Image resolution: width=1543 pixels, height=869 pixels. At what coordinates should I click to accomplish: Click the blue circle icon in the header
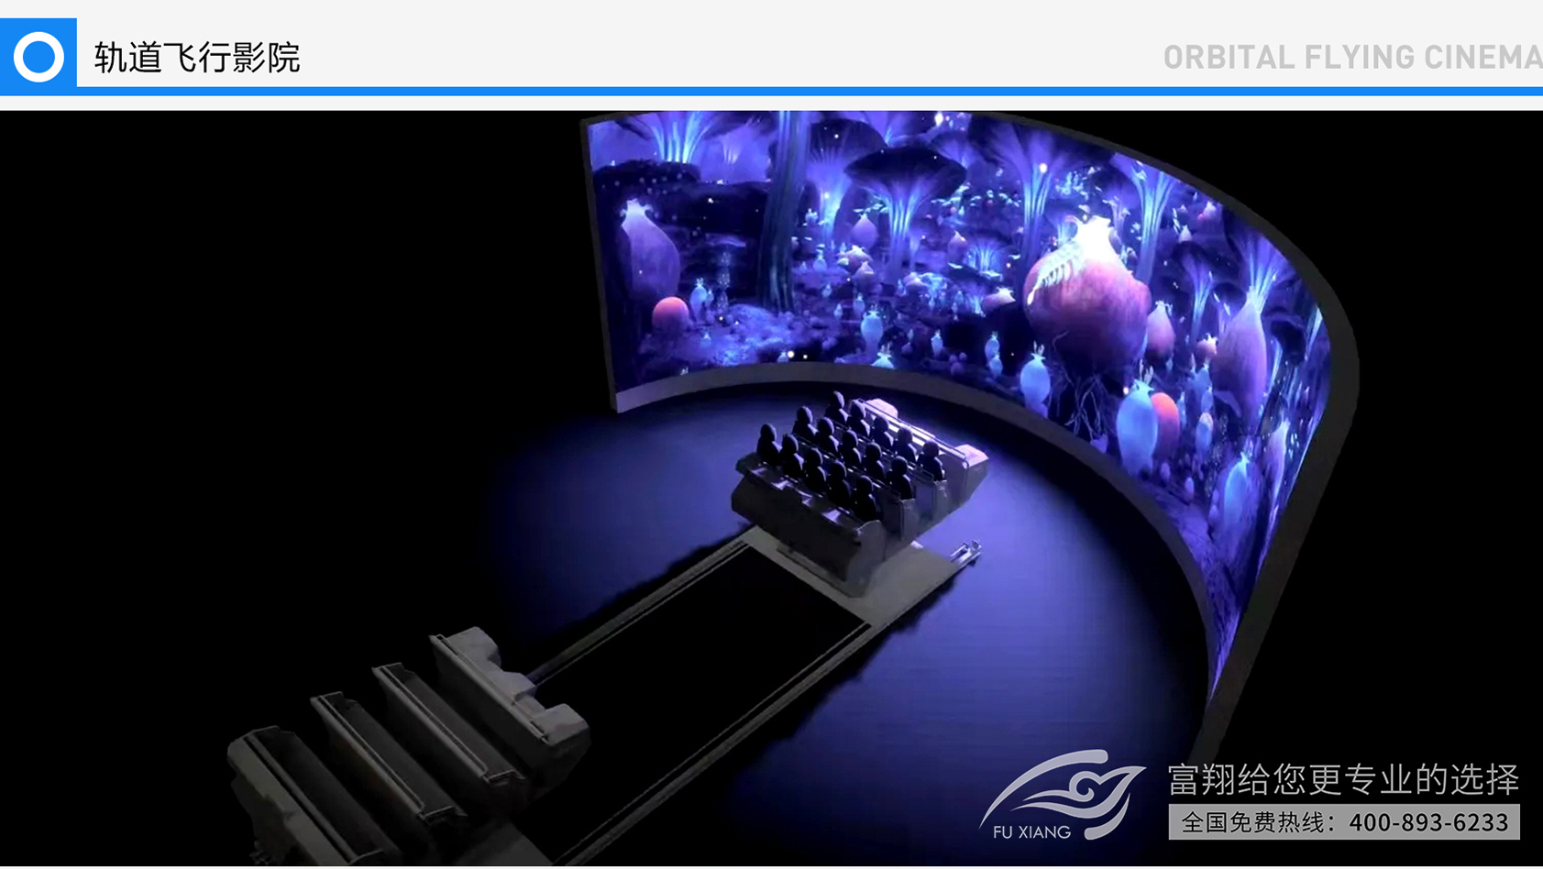[39, 57]
